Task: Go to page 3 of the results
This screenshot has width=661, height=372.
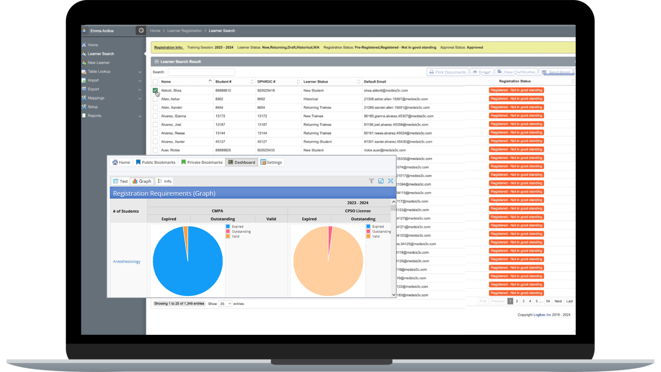Action: 523,301
